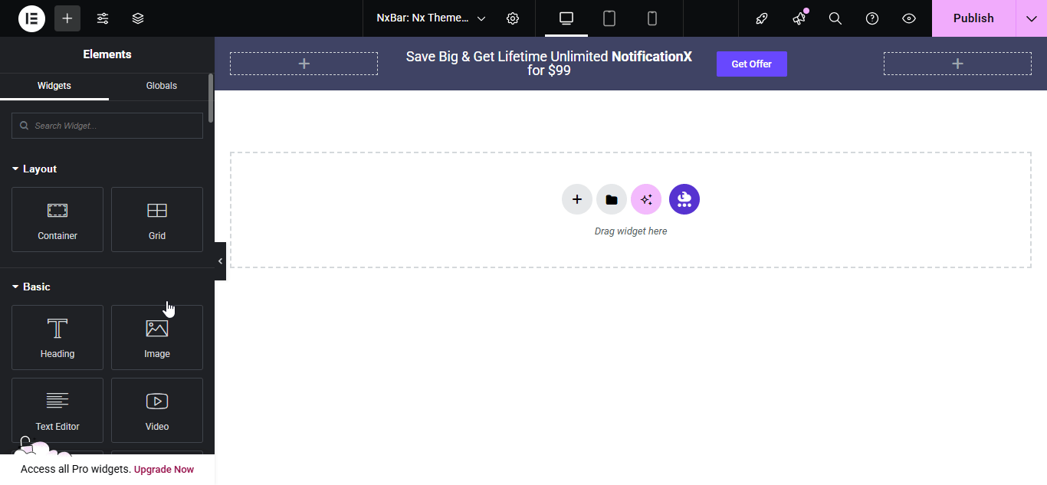1047x485 pixels.
Task: Preview changes with eye icon
Action: (x=909, y=18)
